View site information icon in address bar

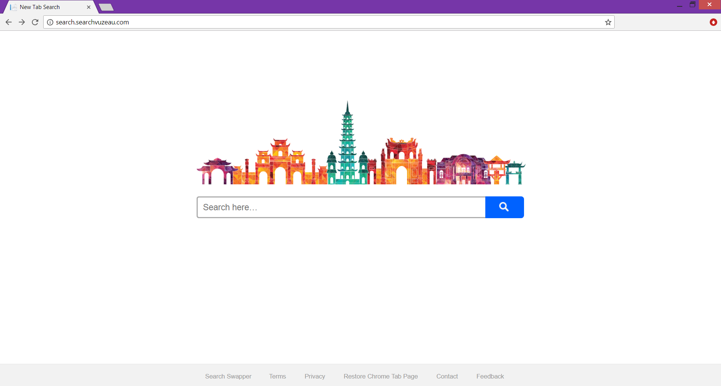50,22
